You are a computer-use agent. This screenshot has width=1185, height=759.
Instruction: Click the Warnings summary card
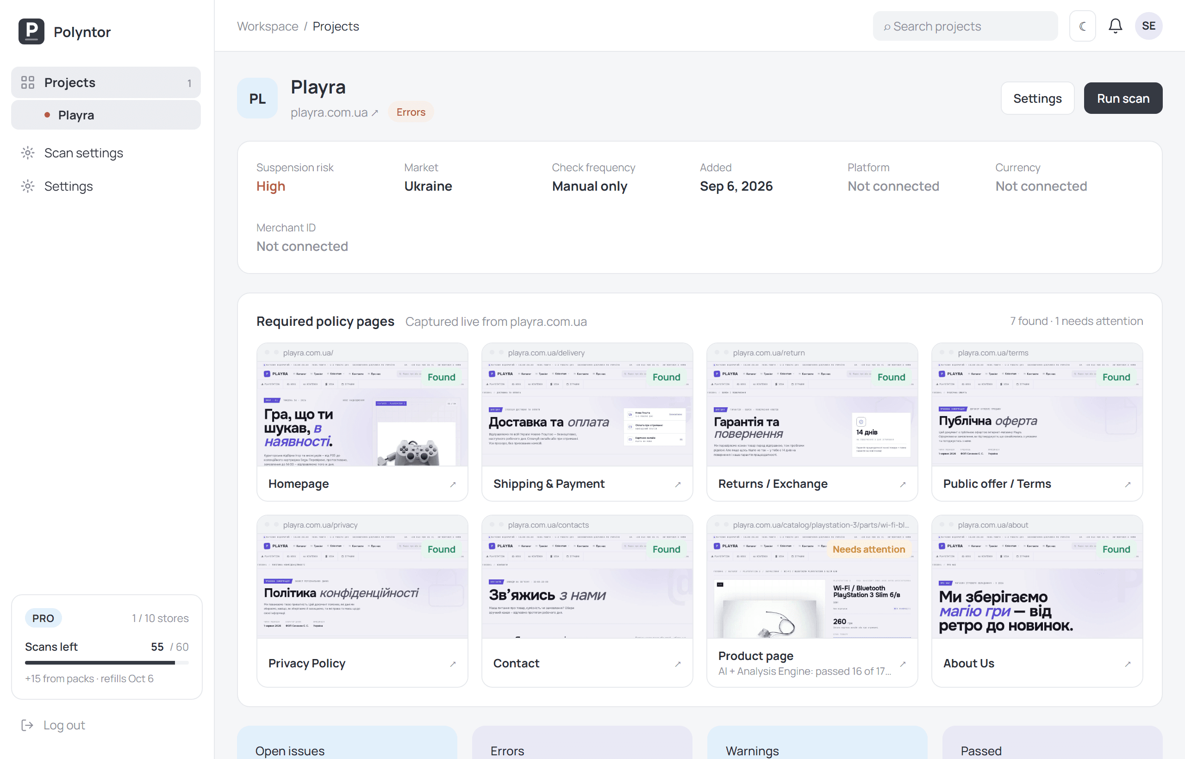point(817,742)
